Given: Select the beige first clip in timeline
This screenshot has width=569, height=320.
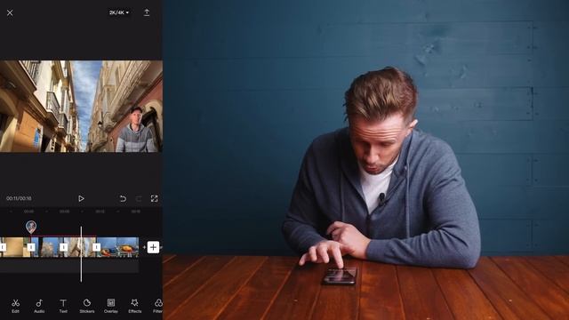Looking at the screenshot, I should pos(15,247).
